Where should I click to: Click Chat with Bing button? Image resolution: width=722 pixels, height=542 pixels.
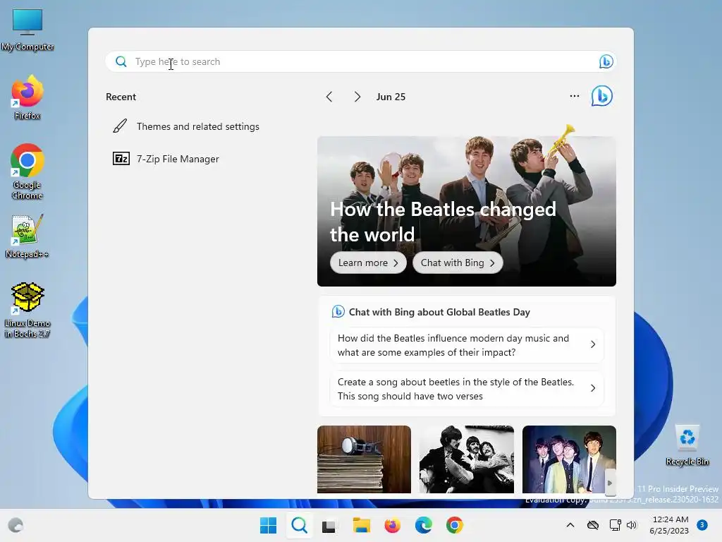(x=458, y=263)
